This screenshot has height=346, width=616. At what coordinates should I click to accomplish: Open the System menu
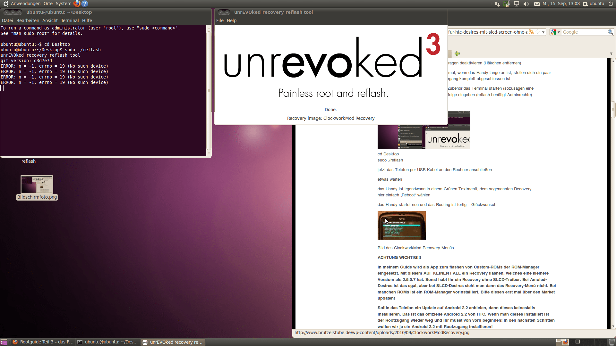64,4
